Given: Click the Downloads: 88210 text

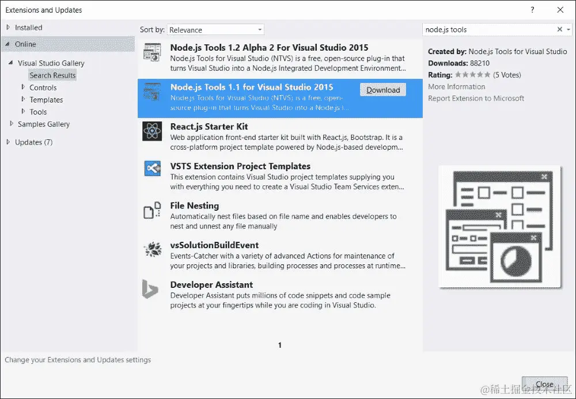Looking at the screenshot, I should click(x=459, y=63).
